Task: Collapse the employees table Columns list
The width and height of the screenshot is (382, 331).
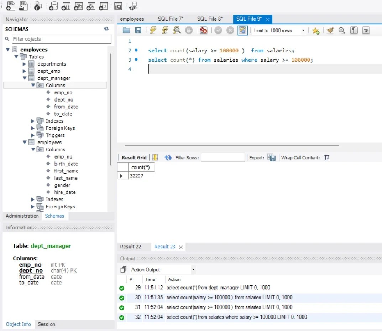Action: (33, 149)
